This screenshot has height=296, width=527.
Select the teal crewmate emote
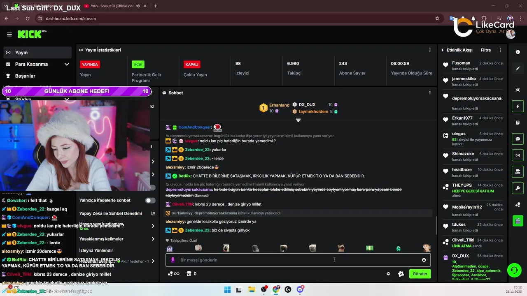(x=398, y=248)
